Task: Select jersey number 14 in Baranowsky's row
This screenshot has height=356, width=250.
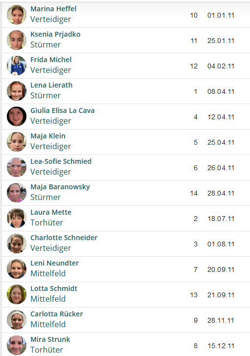Action: (x=194, y=193)
